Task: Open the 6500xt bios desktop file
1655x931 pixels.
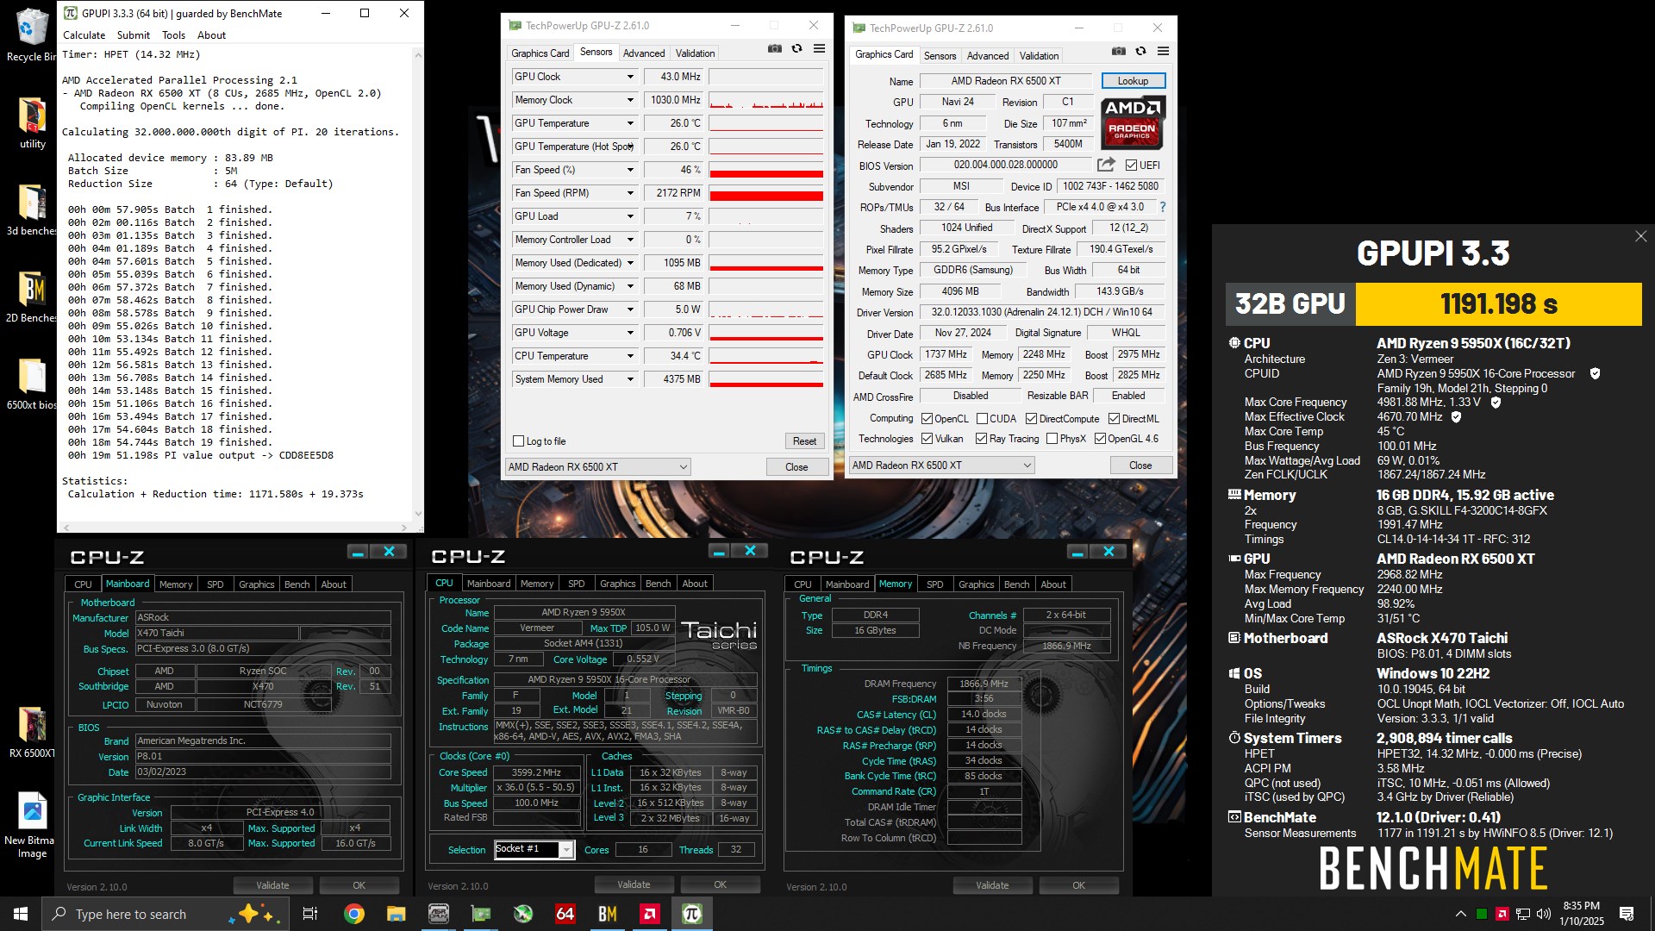Action: point(32,384)
